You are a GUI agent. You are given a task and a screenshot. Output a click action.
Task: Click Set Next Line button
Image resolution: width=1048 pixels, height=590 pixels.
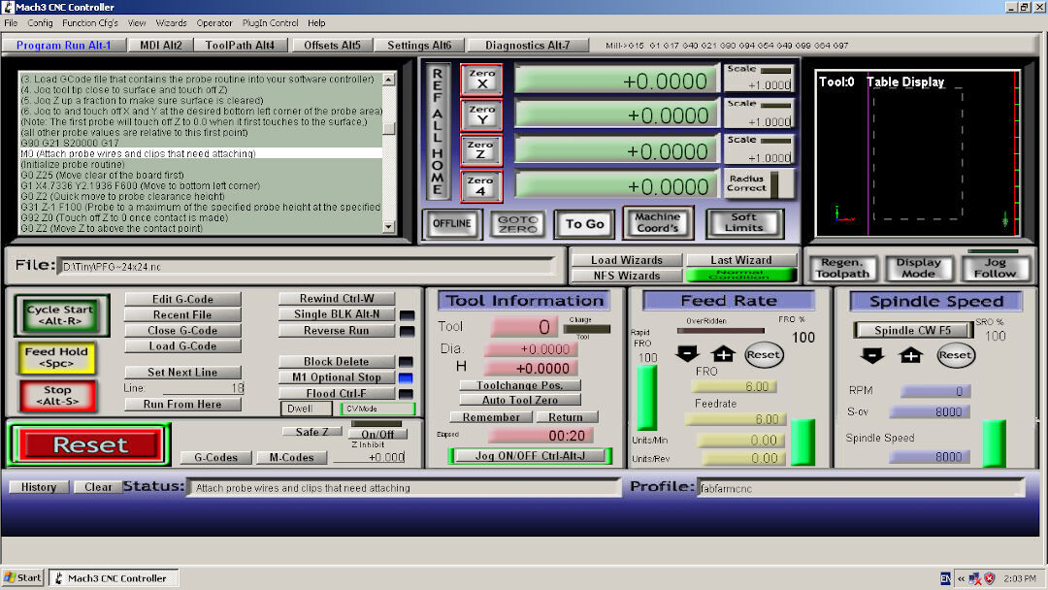click(182, 373)
